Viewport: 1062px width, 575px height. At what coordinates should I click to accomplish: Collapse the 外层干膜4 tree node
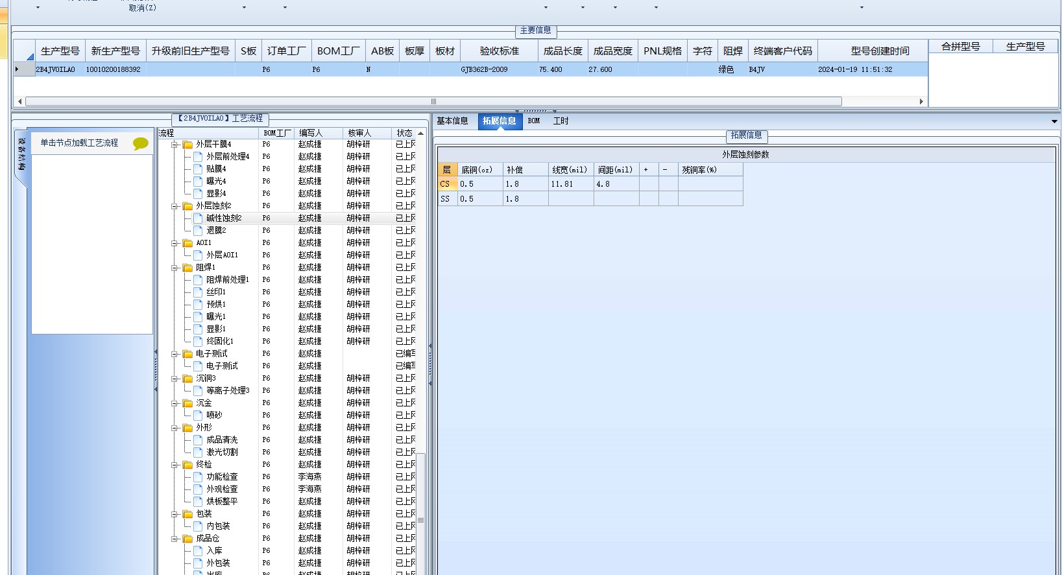tap(175, 145)
